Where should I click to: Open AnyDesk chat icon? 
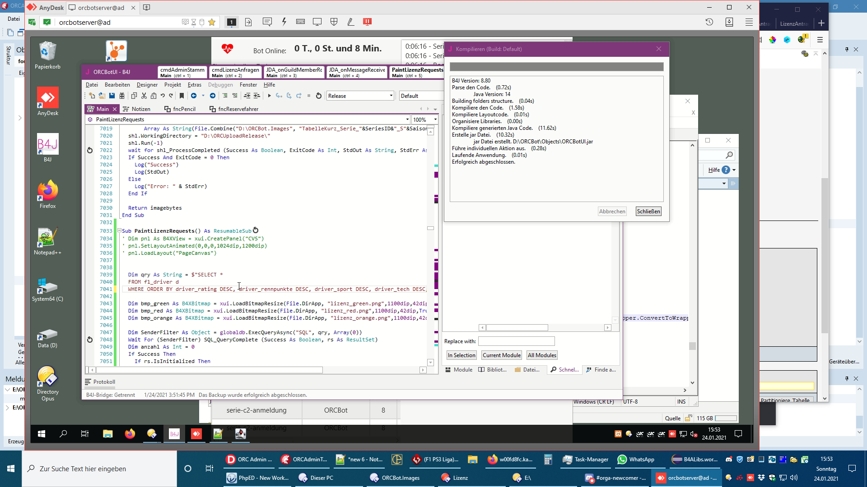click(x=267, y=22)
